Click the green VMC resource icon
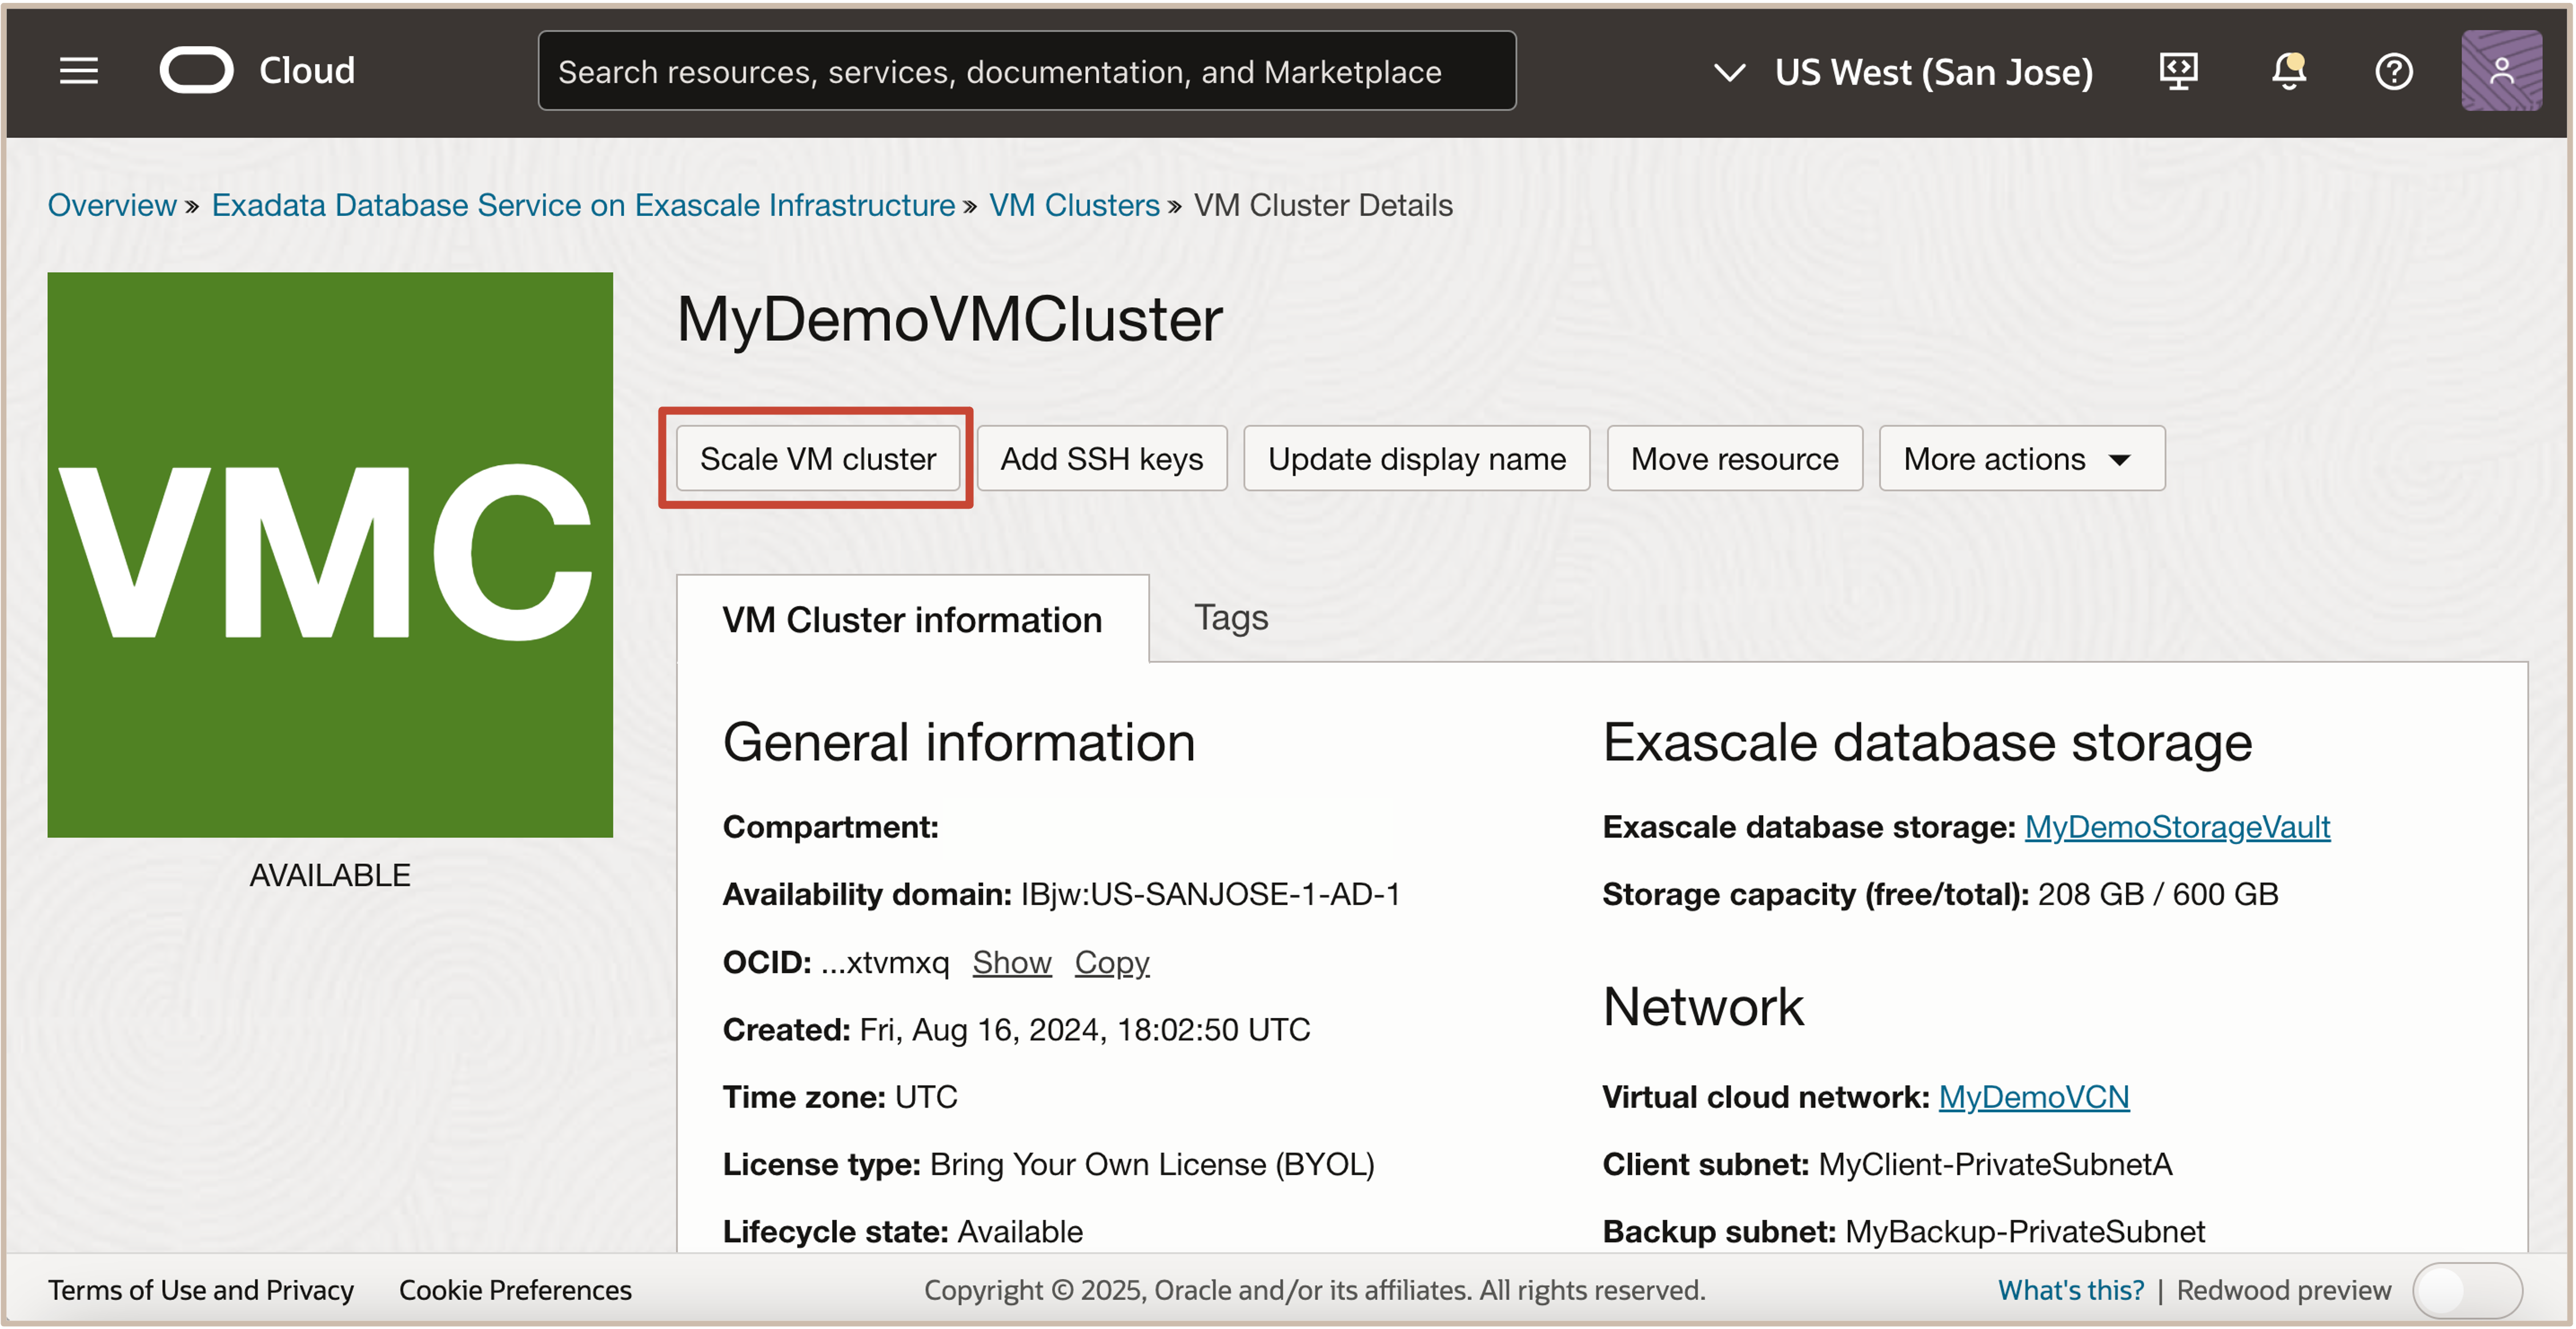The width and height of the screenshot is (2576, 1329). (x=330, y=554)
